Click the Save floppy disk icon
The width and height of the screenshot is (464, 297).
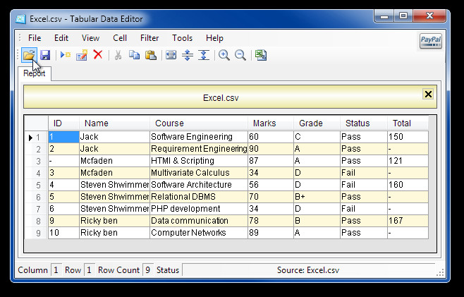click(44, 55)
